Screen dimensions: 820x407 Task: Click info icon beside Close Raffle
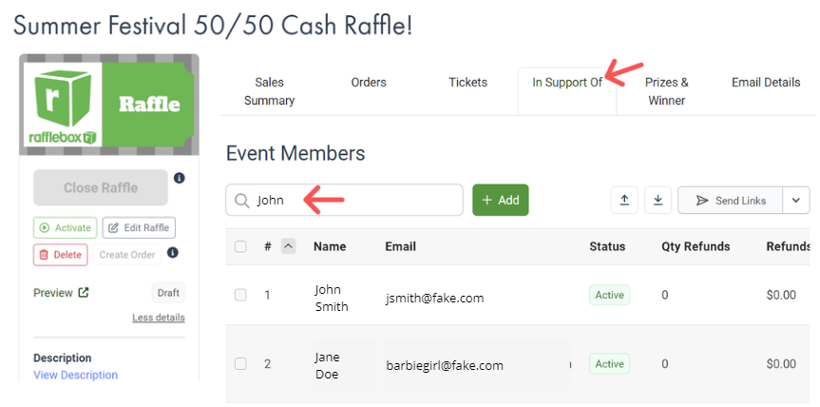pyautogui.click(x=180, y=179)
